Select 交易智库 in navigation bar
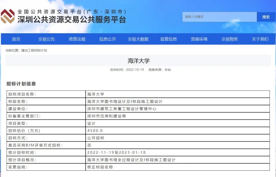Viewport: 276px width, 177px height. (229, 39)
